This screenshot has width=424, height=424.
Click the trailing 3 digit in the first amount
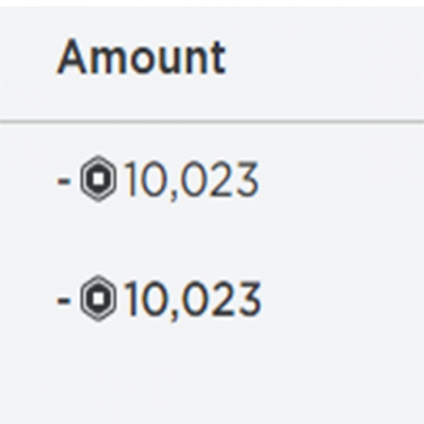click(x=247, y=179)
